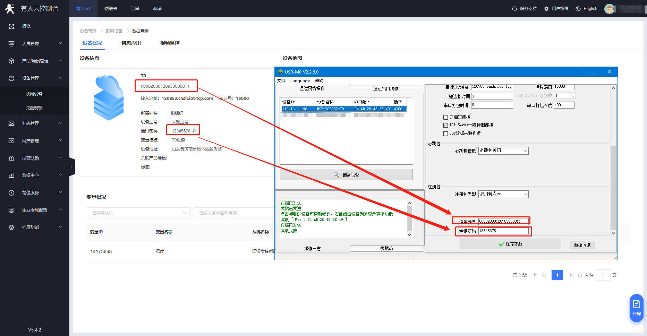This screenshot has width=647, height=336.
Task: Enable the 开启短连接 checkbox
Action: (x=445, y=118)
